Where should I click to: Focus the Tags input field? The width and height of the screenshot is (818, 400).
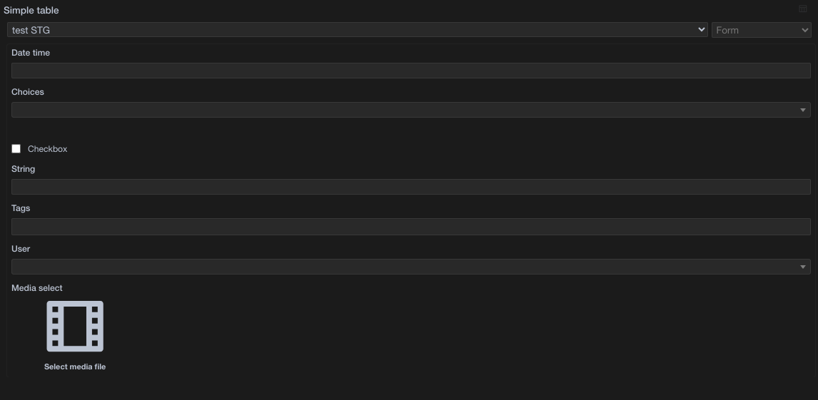[410, 227]
